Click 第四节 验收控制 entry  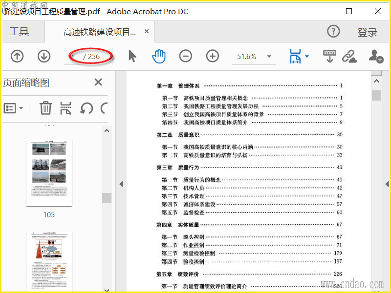click(x=252, y=262)
